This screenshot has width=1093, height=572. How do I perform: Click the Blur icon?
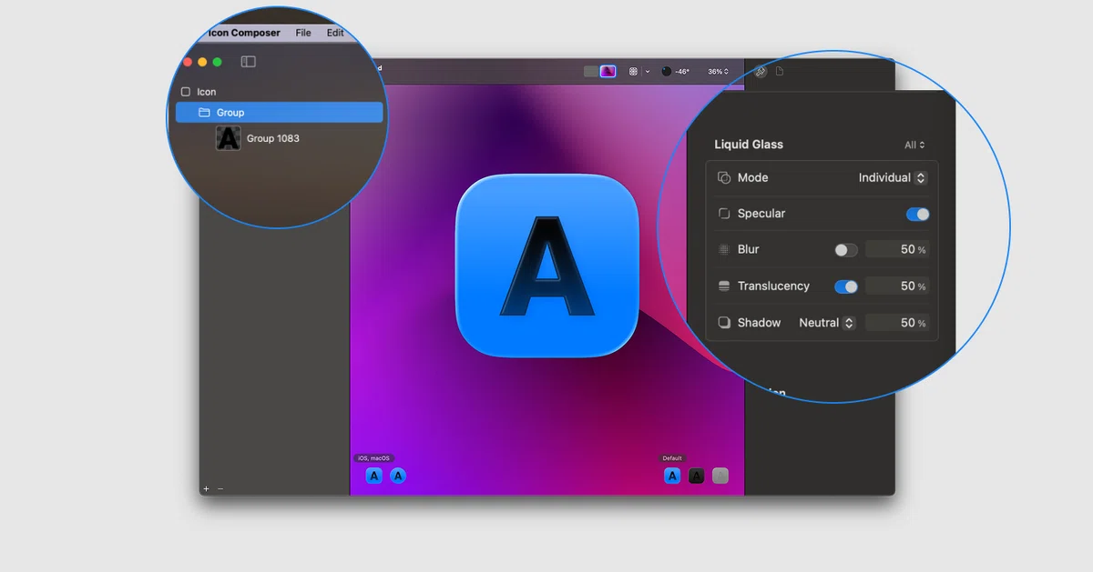pyautogui.click(x=724, y=249)
